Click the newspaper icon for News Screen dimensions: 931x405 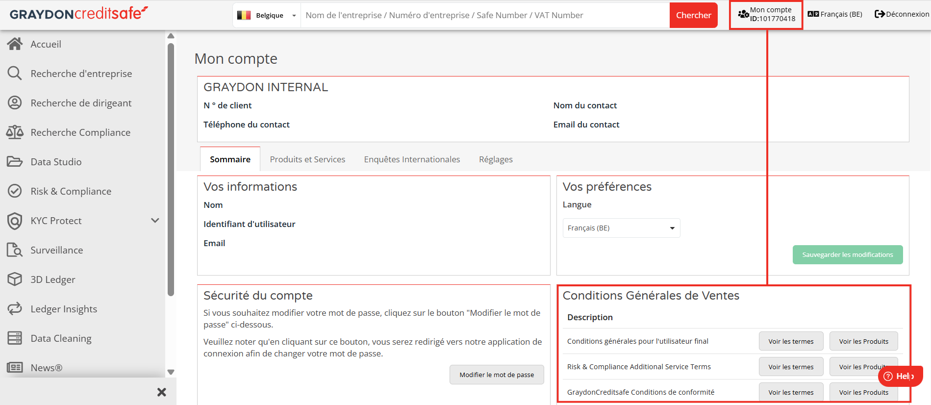click(15, 367)
